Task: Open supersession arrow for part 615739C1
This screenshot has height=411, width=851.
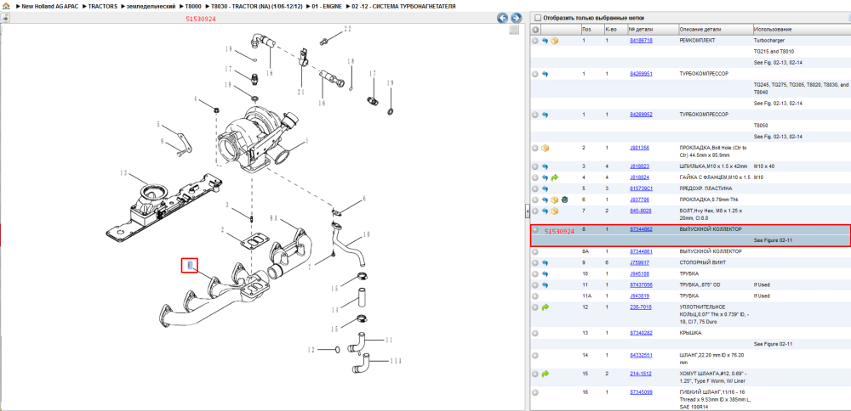Action: click(x=545, y=189)
